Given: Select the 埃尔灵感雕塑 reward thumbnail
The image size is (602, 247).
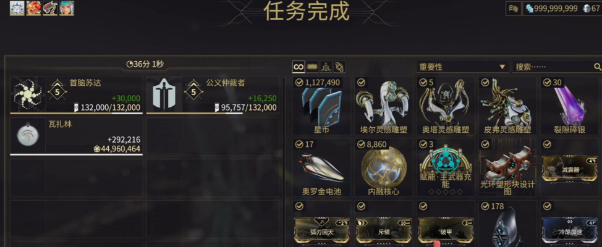Looking at the screenshot, I should (x=382, y=106).
